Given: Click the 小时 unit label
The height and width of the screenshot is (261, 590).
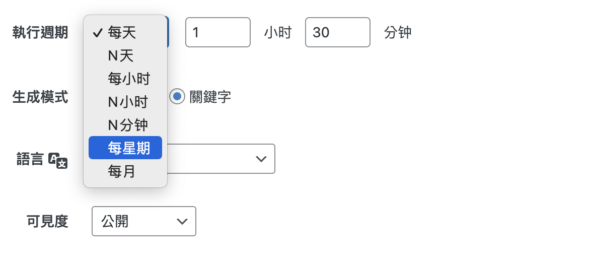Looking at the screenshot, I should point(278,33).
